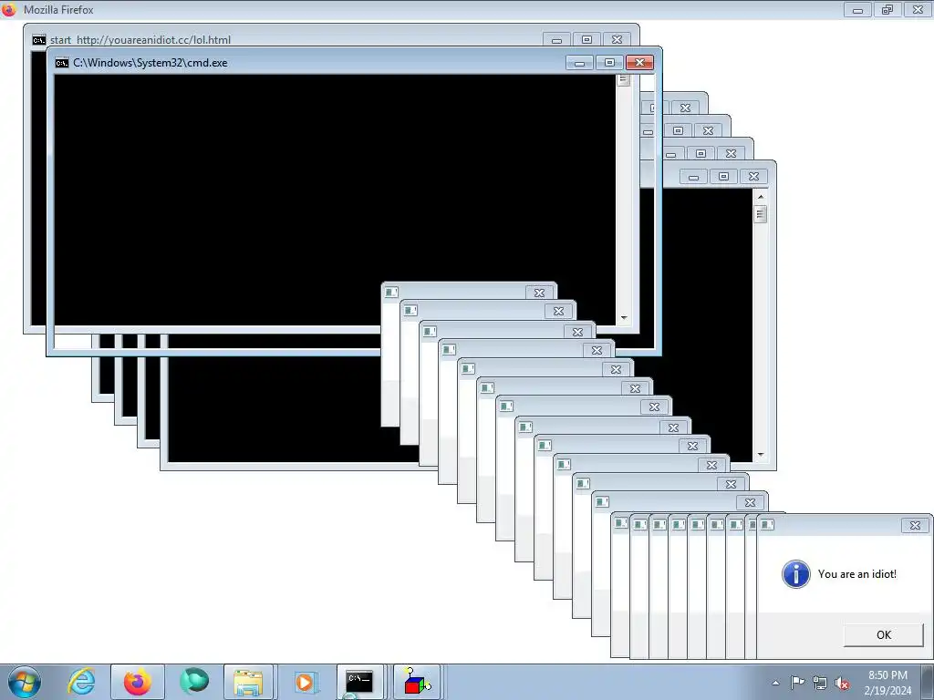Click the 'You are an idiot!' message text
This screenshot has width=934, height=700.
click(x=856, y=574)
